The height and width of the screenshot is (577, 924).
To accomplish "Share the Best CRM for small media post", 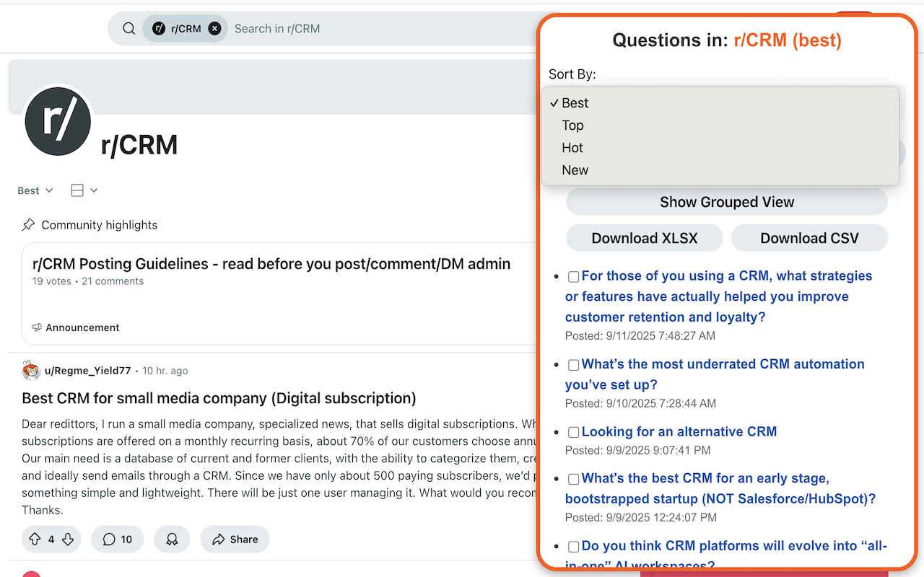I will (235, 539).
